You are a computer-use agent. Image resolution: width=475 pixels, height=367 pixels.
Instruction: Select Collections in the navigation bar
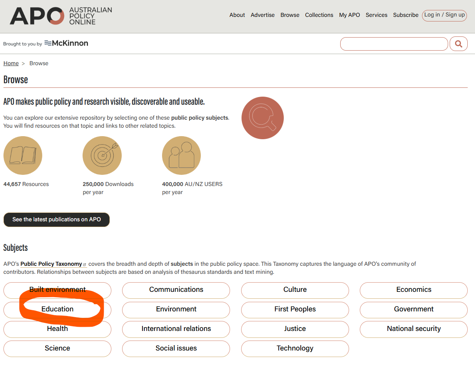[x=319, y=15]
